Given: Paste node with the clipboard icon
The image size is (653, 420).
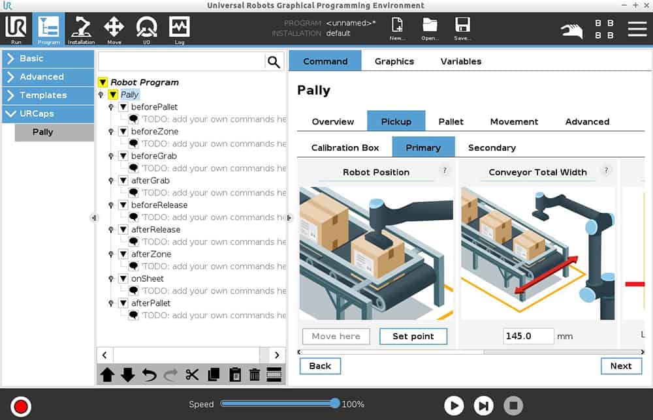Looking at the screenshot, I should click(x=235, y=374).
